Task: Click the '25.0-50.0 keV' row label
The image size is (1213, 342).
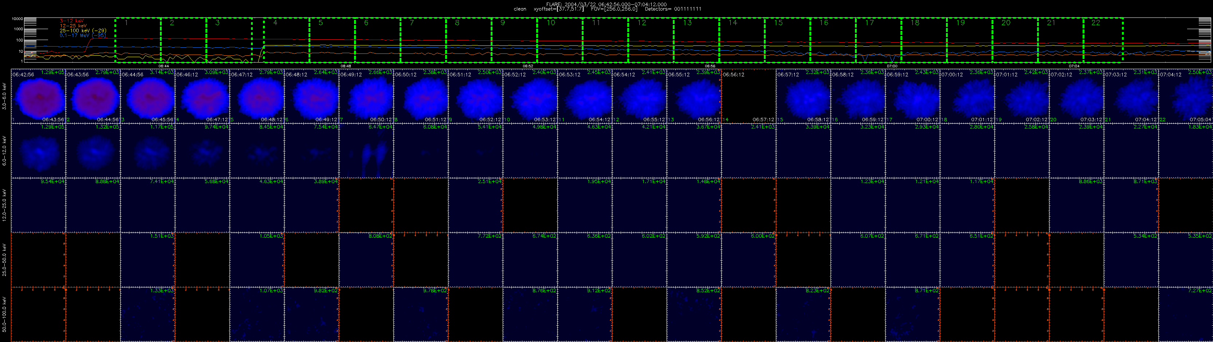Action: [x=5, y=260]
